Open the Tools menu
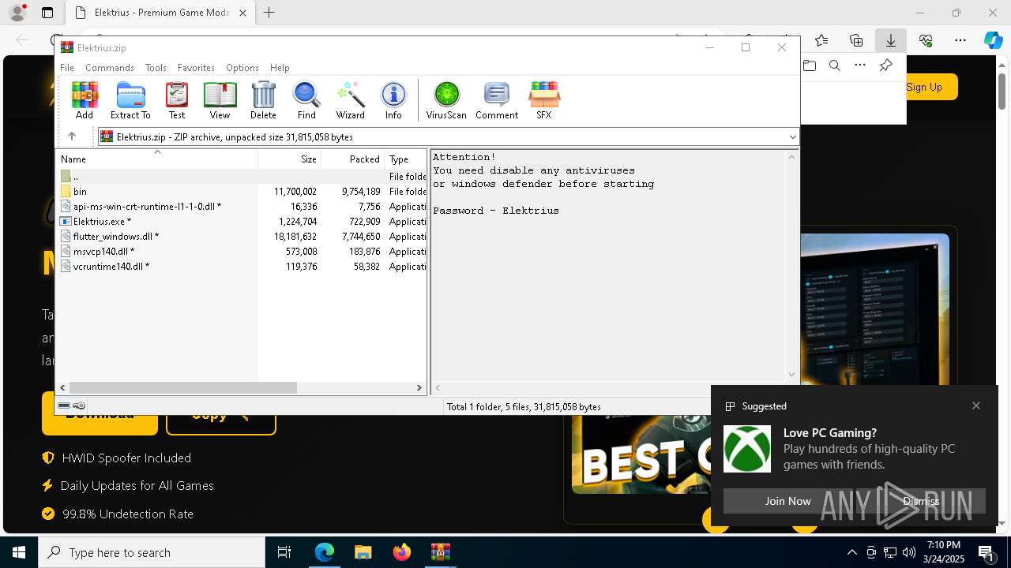 pyautogui.click(x=156, y=68)
